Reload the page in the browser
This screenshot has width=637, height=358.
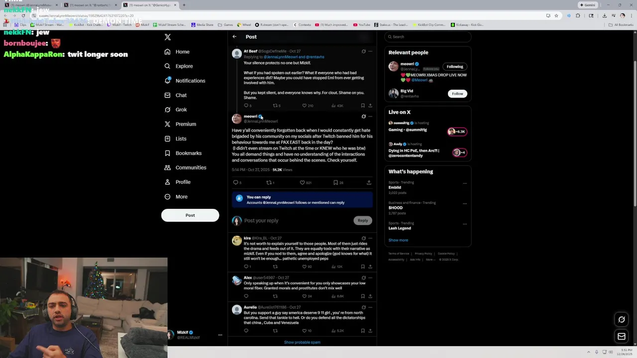click(x=23, y=15)
